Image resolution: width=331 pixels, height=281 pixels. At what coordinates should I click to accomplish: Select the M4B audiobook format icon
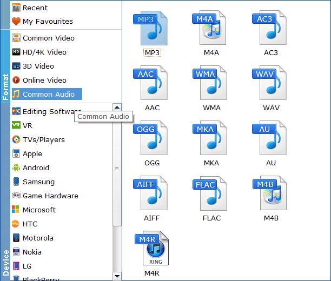(269, 193)
